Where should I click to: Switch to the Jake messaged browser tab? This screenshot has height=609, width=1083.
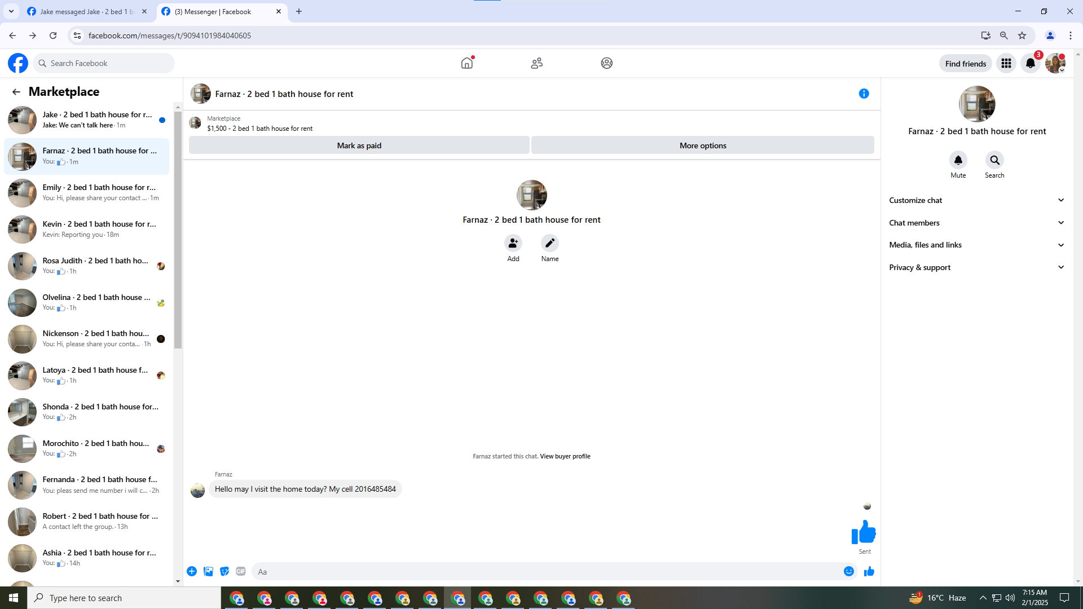[86, 11]
